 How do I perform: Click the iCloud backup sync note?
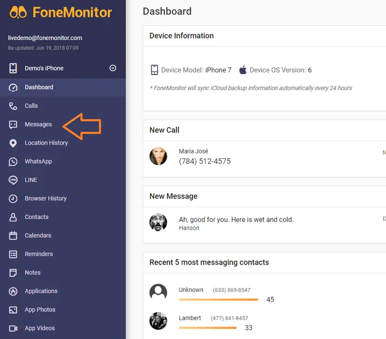point(251,88)
